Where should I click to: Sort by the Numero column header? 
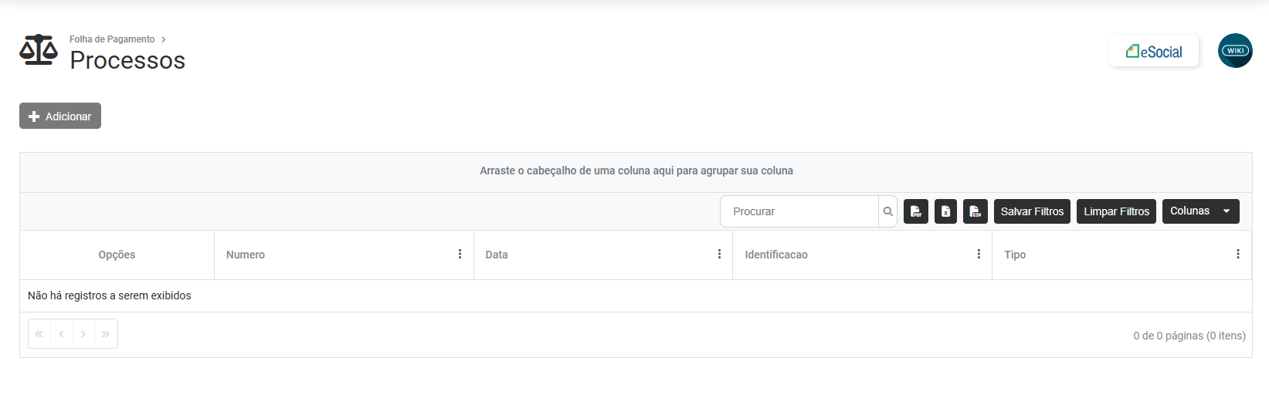tap(246, 255)
